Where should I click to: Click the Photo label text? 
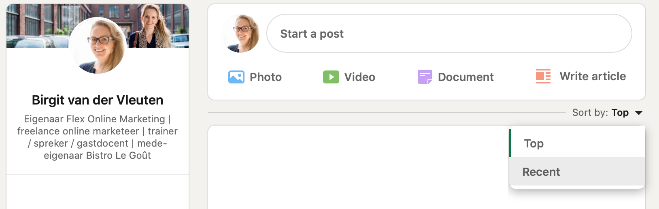[266, 77]
